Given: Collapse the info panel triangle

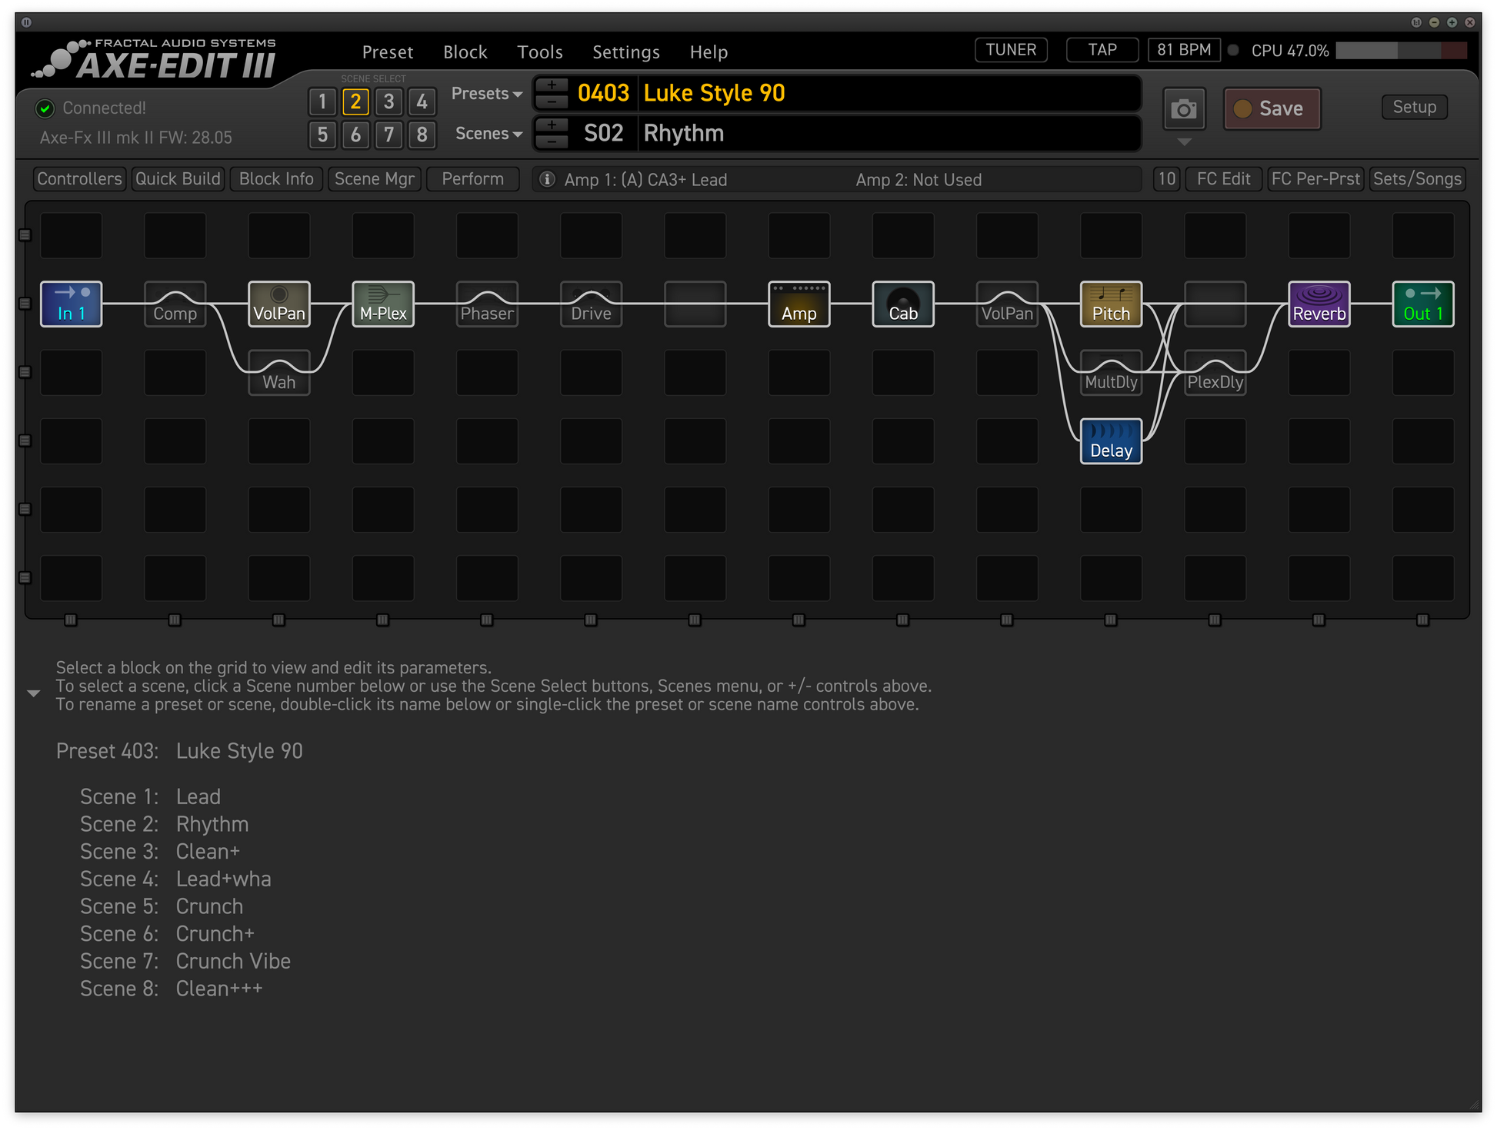Looking at the screenshot, I should tap(33, 693).
